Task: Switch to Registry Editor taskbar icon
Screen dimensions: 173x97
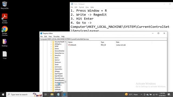Action: click(65, 95)
